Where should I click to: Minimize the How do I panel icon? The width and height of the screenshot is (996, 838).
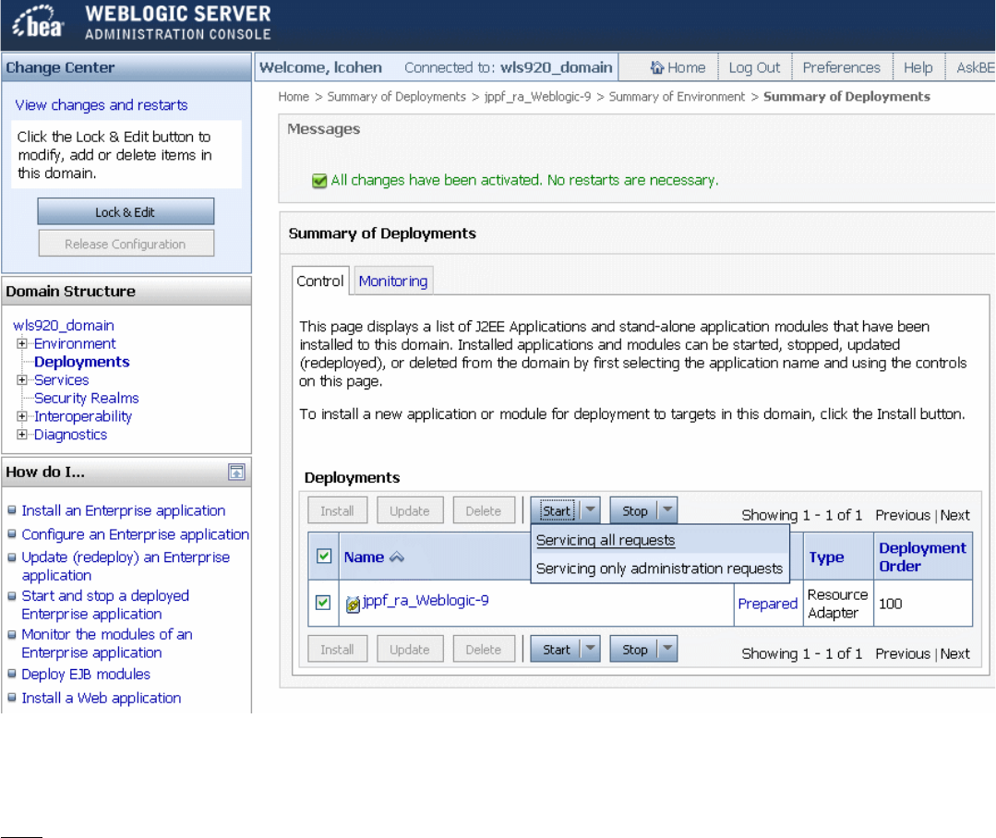(x=236, y=472)
